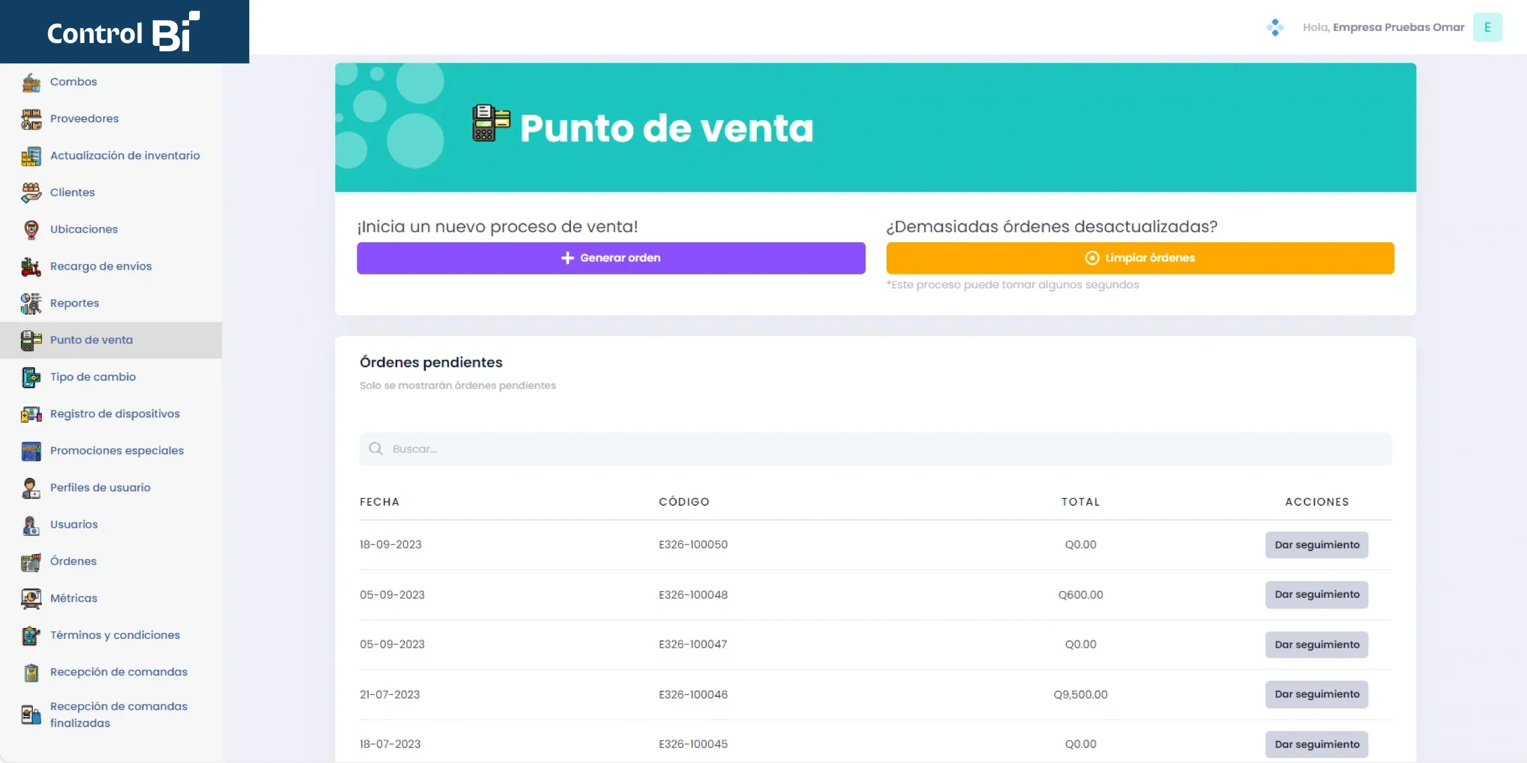Open Ubicaciones menu entry

tap(84, 230)
